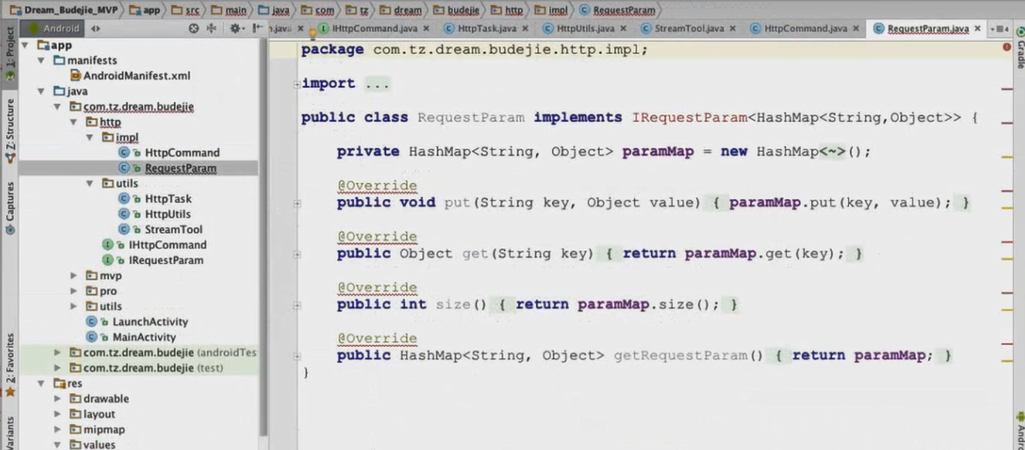Close the IHttpCommand.java tab

[x=428, y=28]
